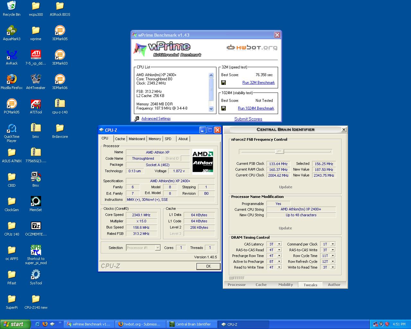This screenshot has height=329, width=411.
Task: Open the Row Cycle Time dropdown
Action: tap(333, 256)
